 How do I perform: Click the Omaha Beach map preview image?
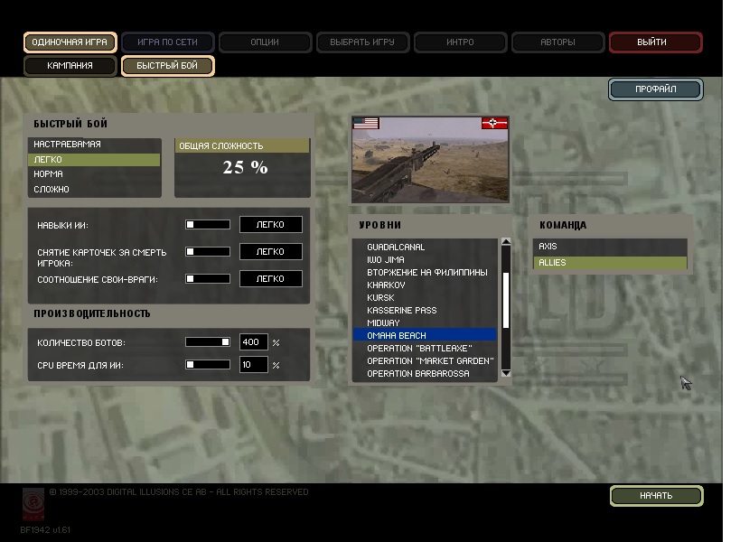coord(430,160)
